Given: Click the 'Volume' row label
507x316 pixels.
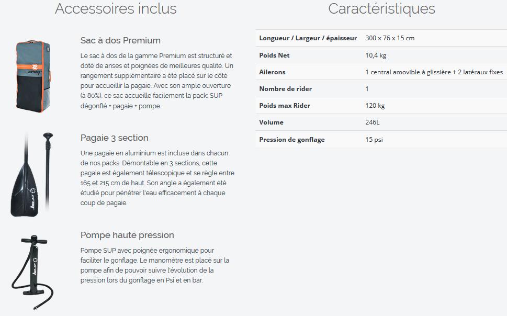Looking at the screenshot, I should 271,122.
